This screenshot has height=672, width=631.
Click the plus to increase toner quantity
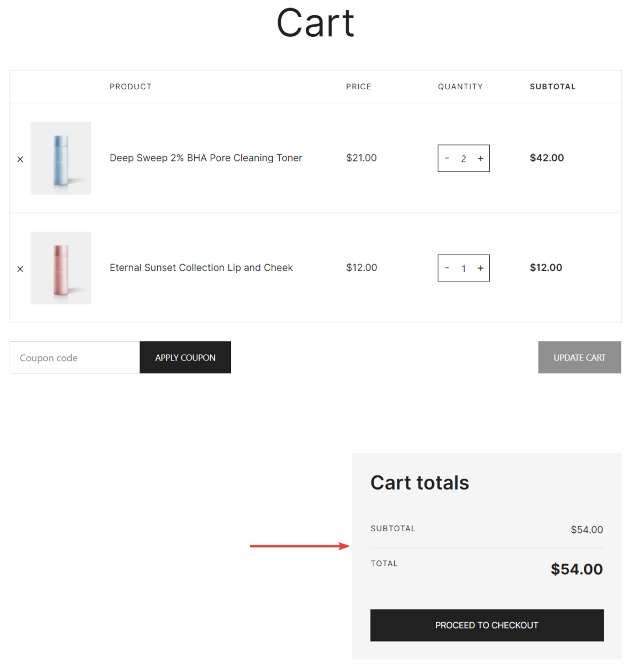point(480,158)
